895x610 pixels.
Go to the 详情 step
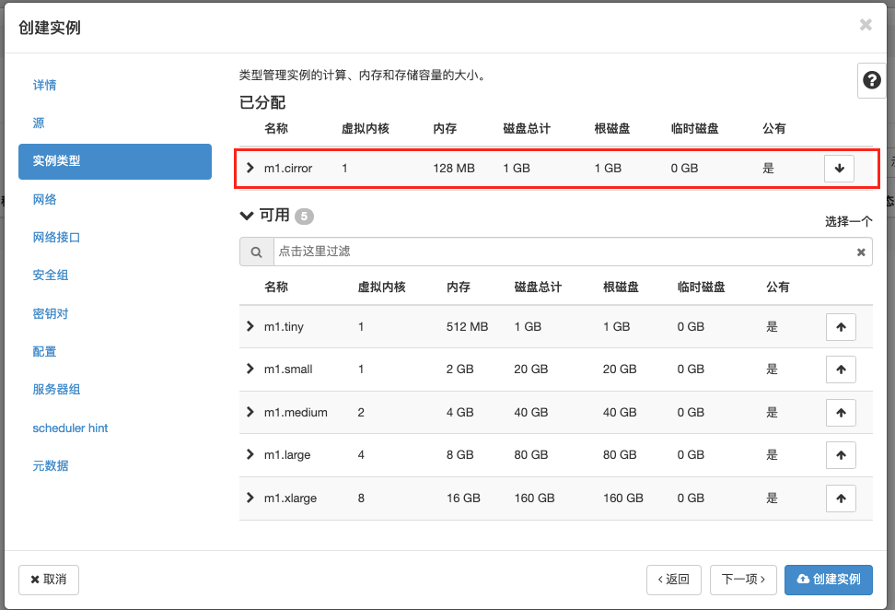[x=44, y=85]
